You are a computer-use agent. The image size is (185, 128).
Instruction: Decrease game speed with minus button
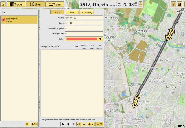pos(140,6)
